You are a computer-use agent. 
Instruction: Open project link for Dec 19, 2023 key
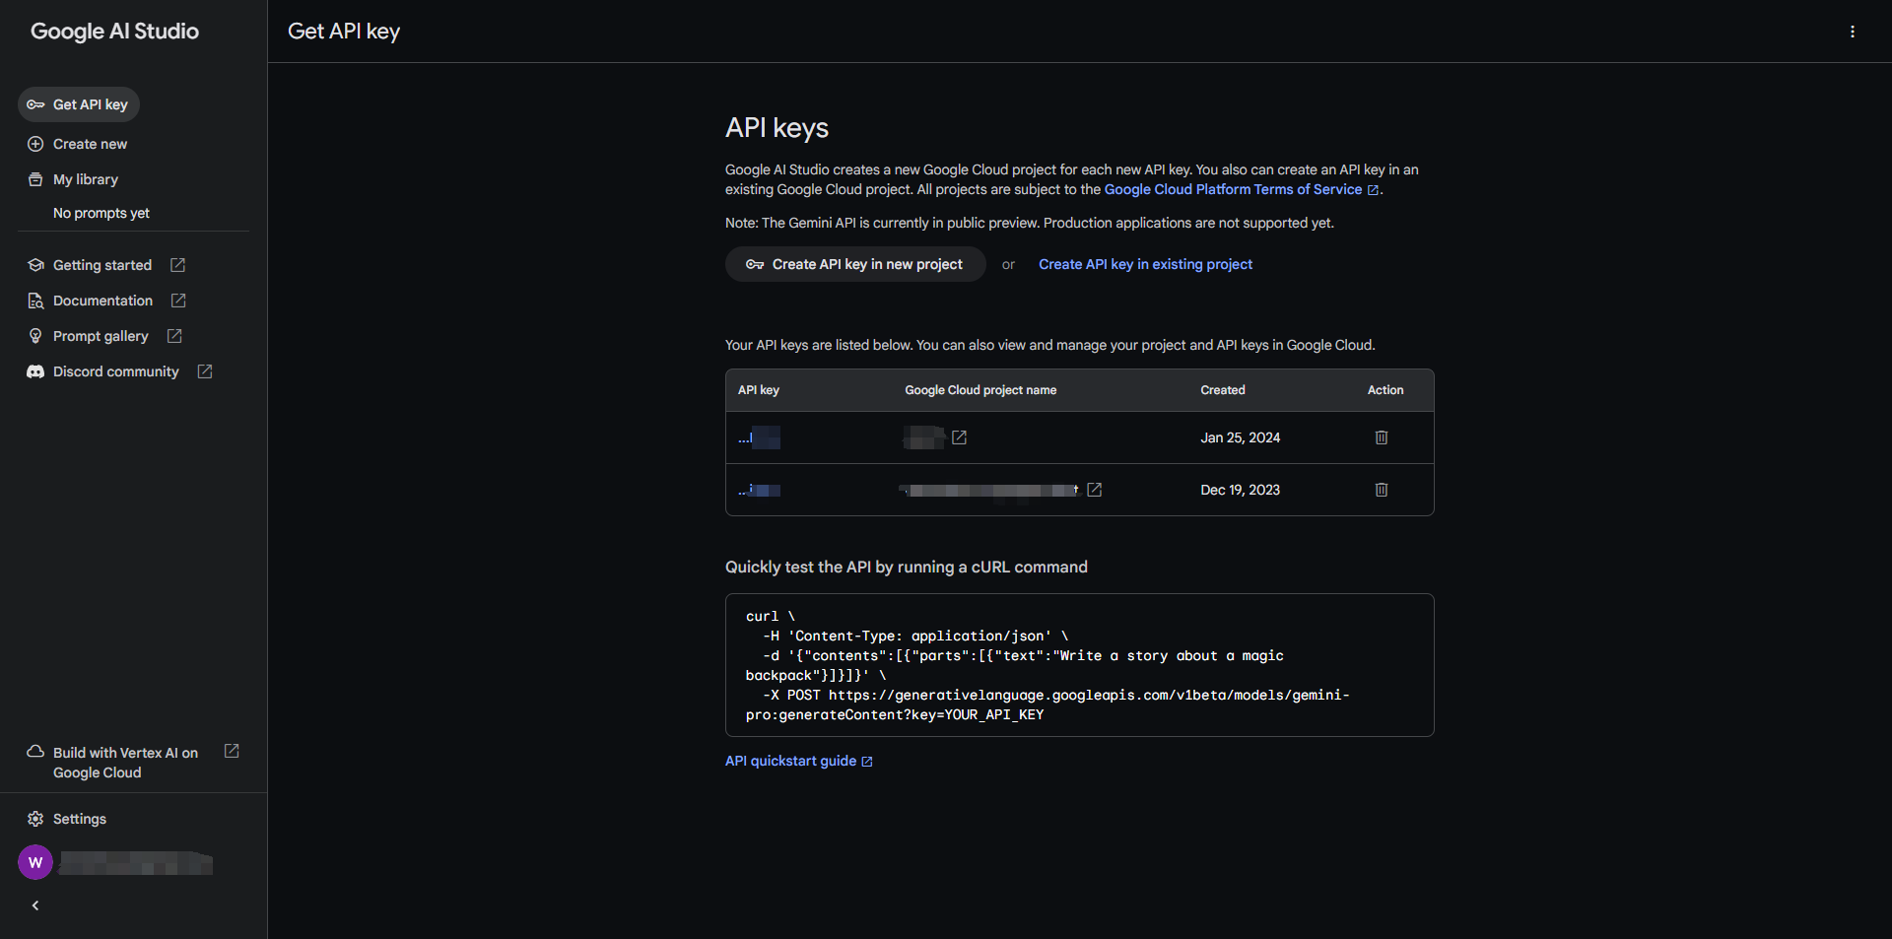click(1094, 490)
